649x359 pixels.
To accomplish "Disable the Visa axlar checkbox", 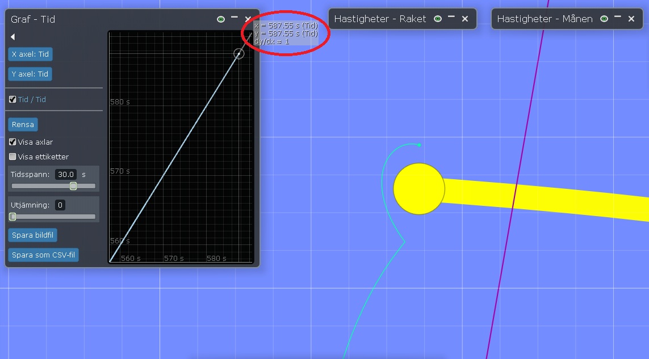I will pyautogui.click(x=12, y=142).
